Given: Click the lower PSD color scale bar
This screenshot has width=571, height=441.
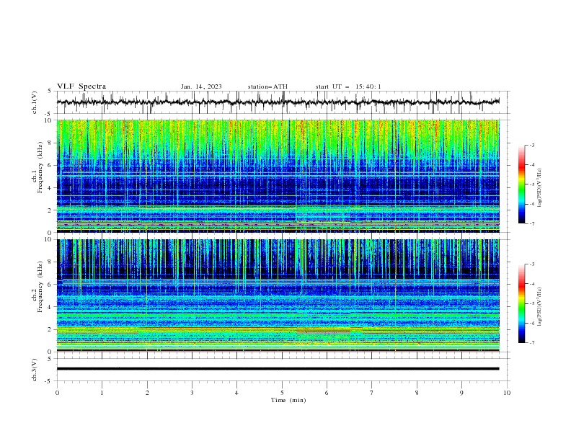Looking at the screenshot, I should coord(522,303).
